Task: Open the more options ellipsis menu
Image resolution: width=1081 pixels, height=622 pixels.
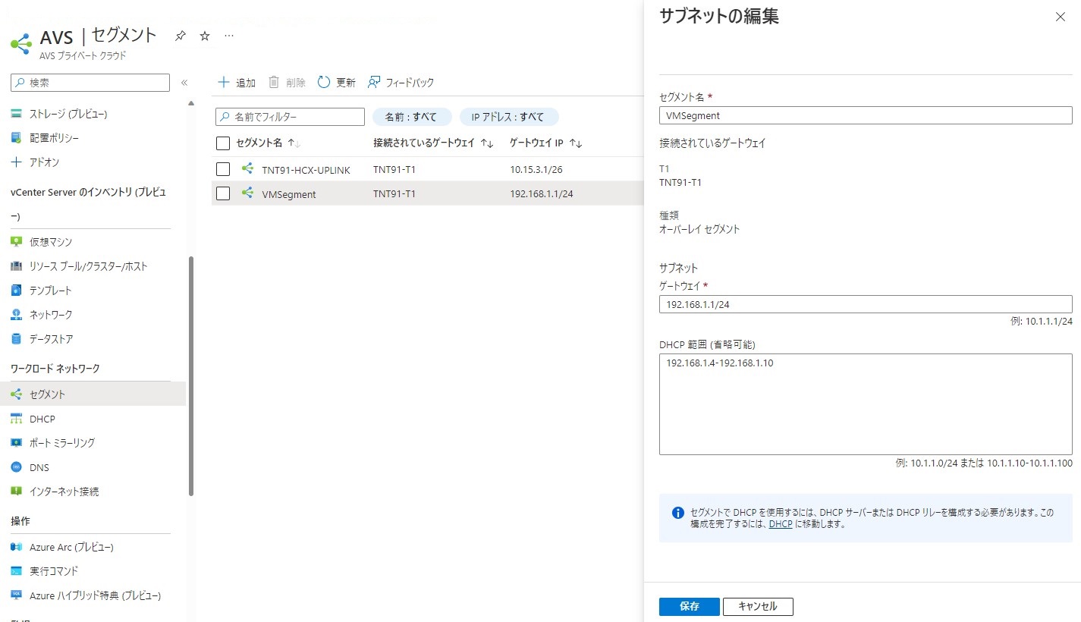Action: [228, 35]
